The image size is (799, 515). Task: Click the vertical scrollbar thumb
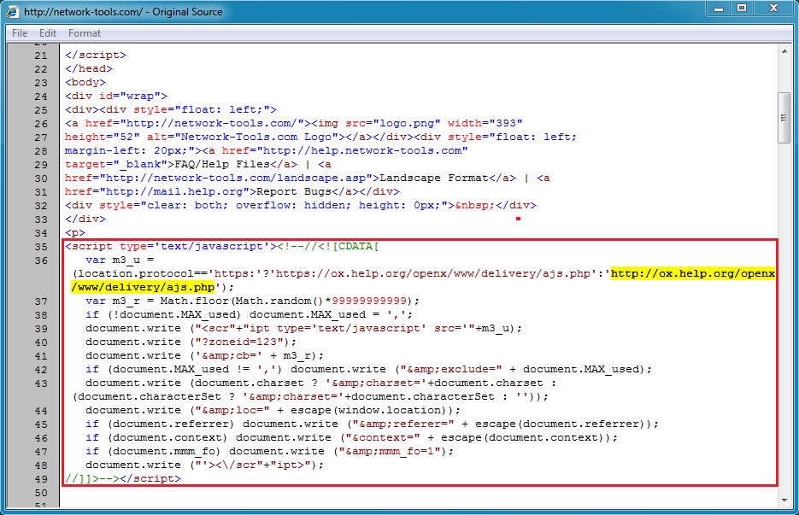tap(784, 118)
